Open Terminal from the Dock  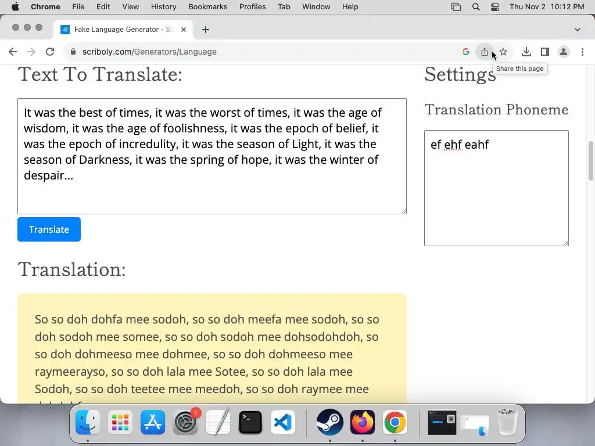[250, 423]
